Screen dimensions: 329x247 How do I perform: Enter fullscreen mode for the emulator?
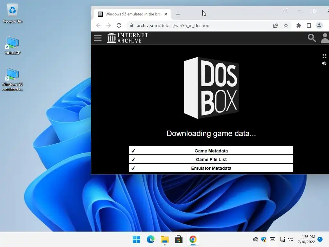[325, 56]
